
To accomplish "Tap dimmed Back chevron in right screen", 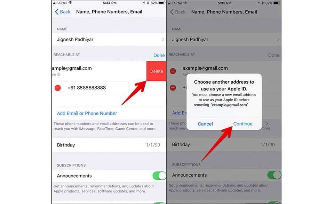I will (172, 12).
